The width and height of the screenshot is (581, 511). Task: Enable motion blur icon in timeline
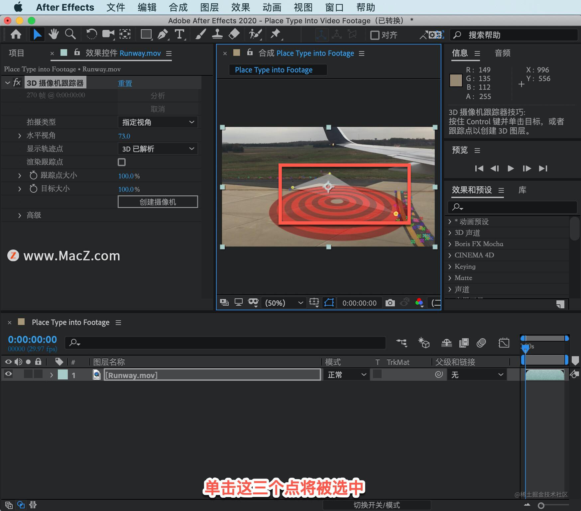point(481,343)
